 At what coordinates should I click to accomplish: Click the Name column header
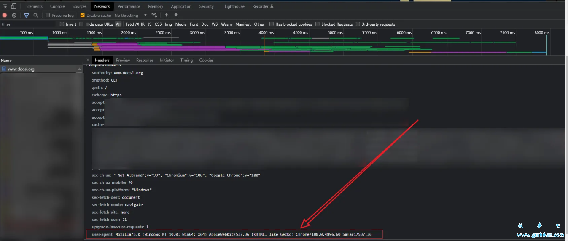click(x=41, y=61)
